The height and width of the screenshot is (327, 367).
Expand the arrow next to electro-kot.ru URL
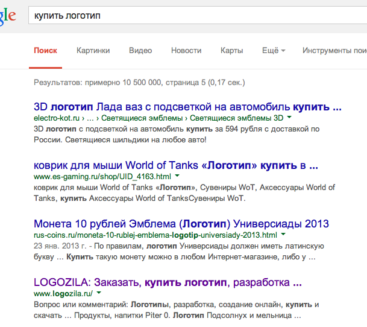[289, 118]
